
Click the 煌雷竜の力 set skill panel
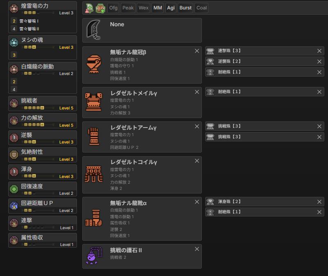(x=42, y=17)
